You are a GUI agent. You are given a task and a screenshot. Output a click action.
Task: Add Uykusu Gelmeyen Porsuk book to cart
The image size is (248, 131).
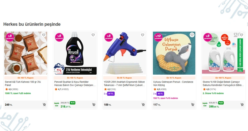pos(193,105)
